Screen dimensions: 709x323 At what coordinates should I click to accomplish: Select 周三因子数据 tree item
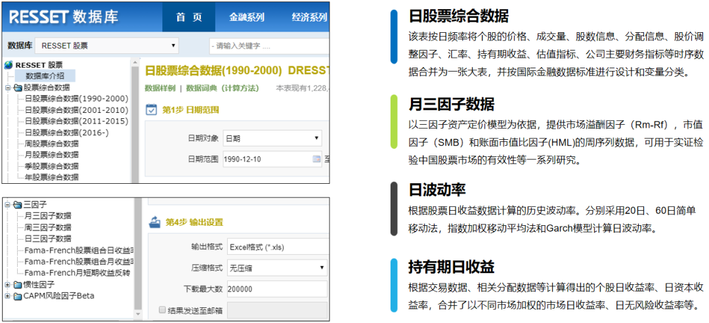pos(47,228)
